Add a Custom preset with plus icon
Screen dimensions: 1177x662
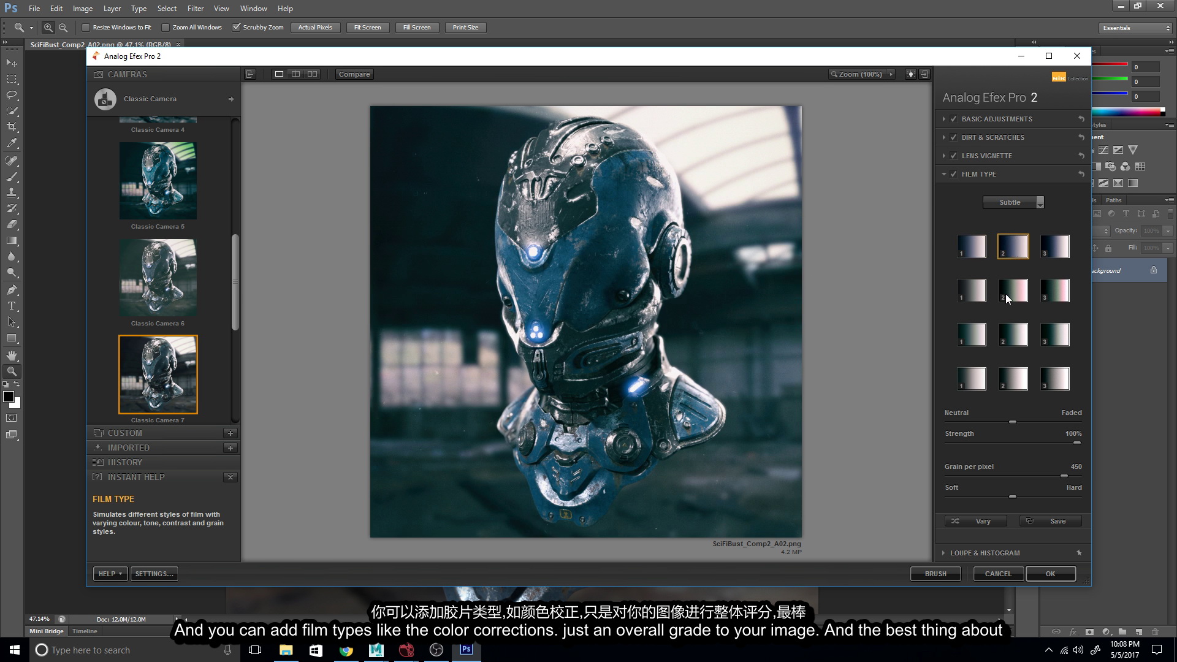click(x=230, y=433)
